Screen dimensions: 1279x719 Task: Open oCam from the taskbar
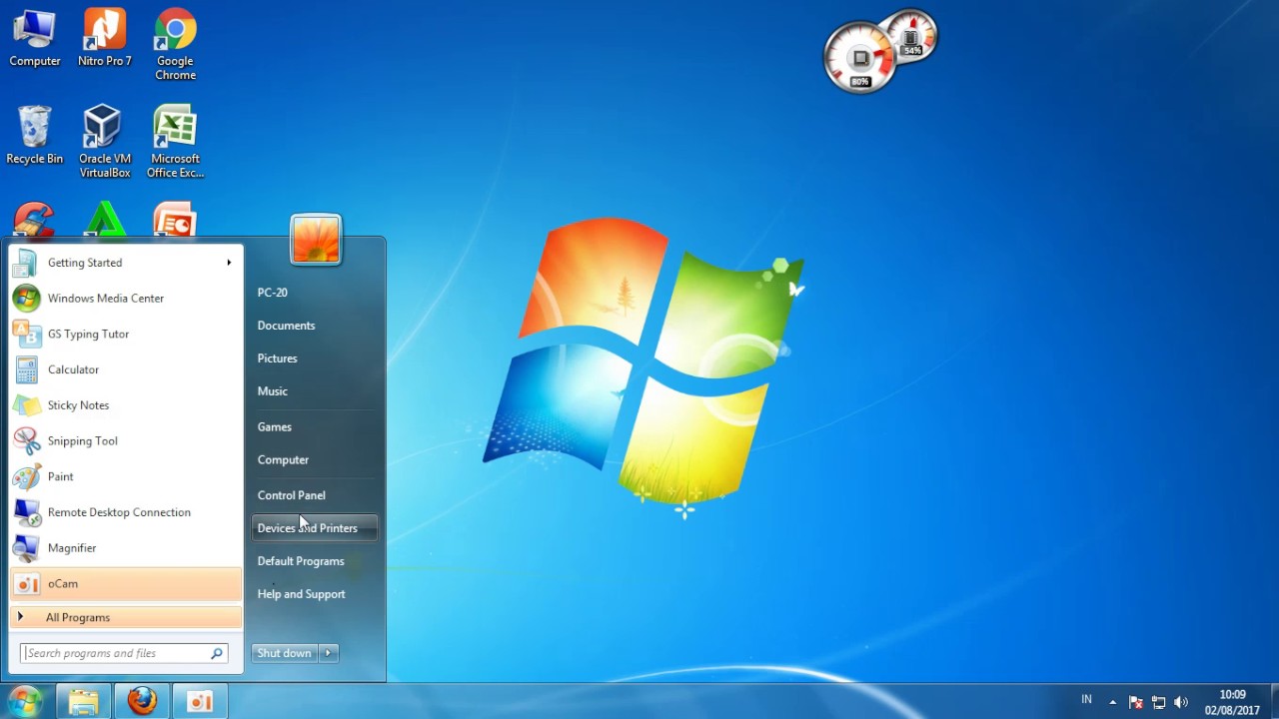(201, 702)
